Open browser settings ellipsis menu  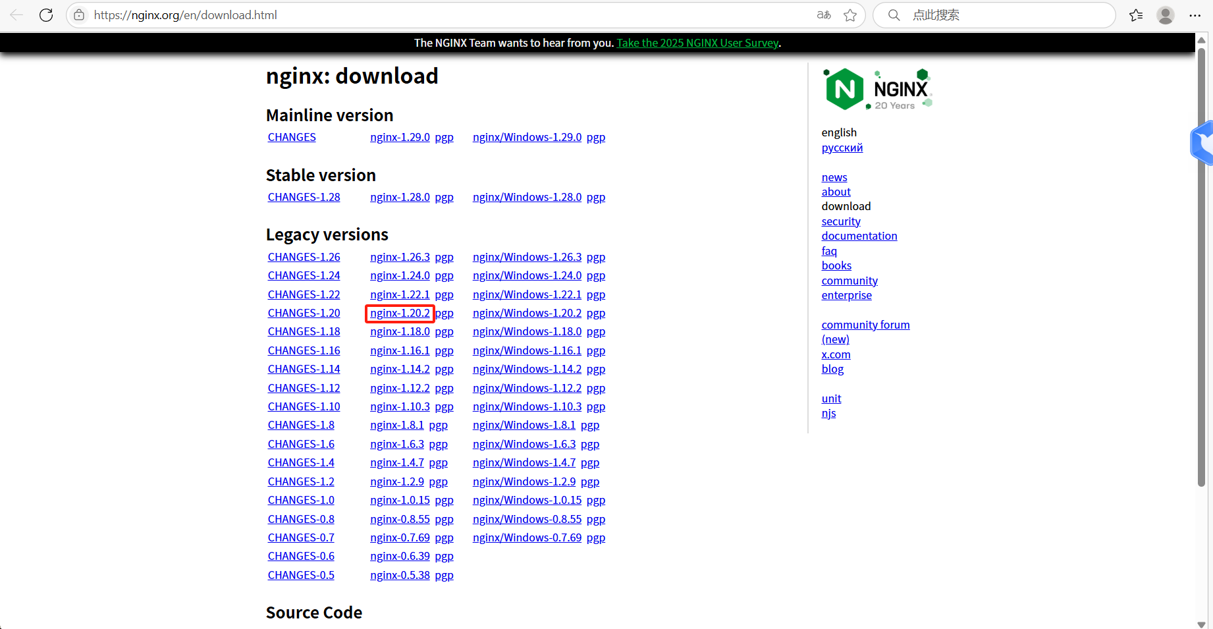click(x=1195, y=14)
